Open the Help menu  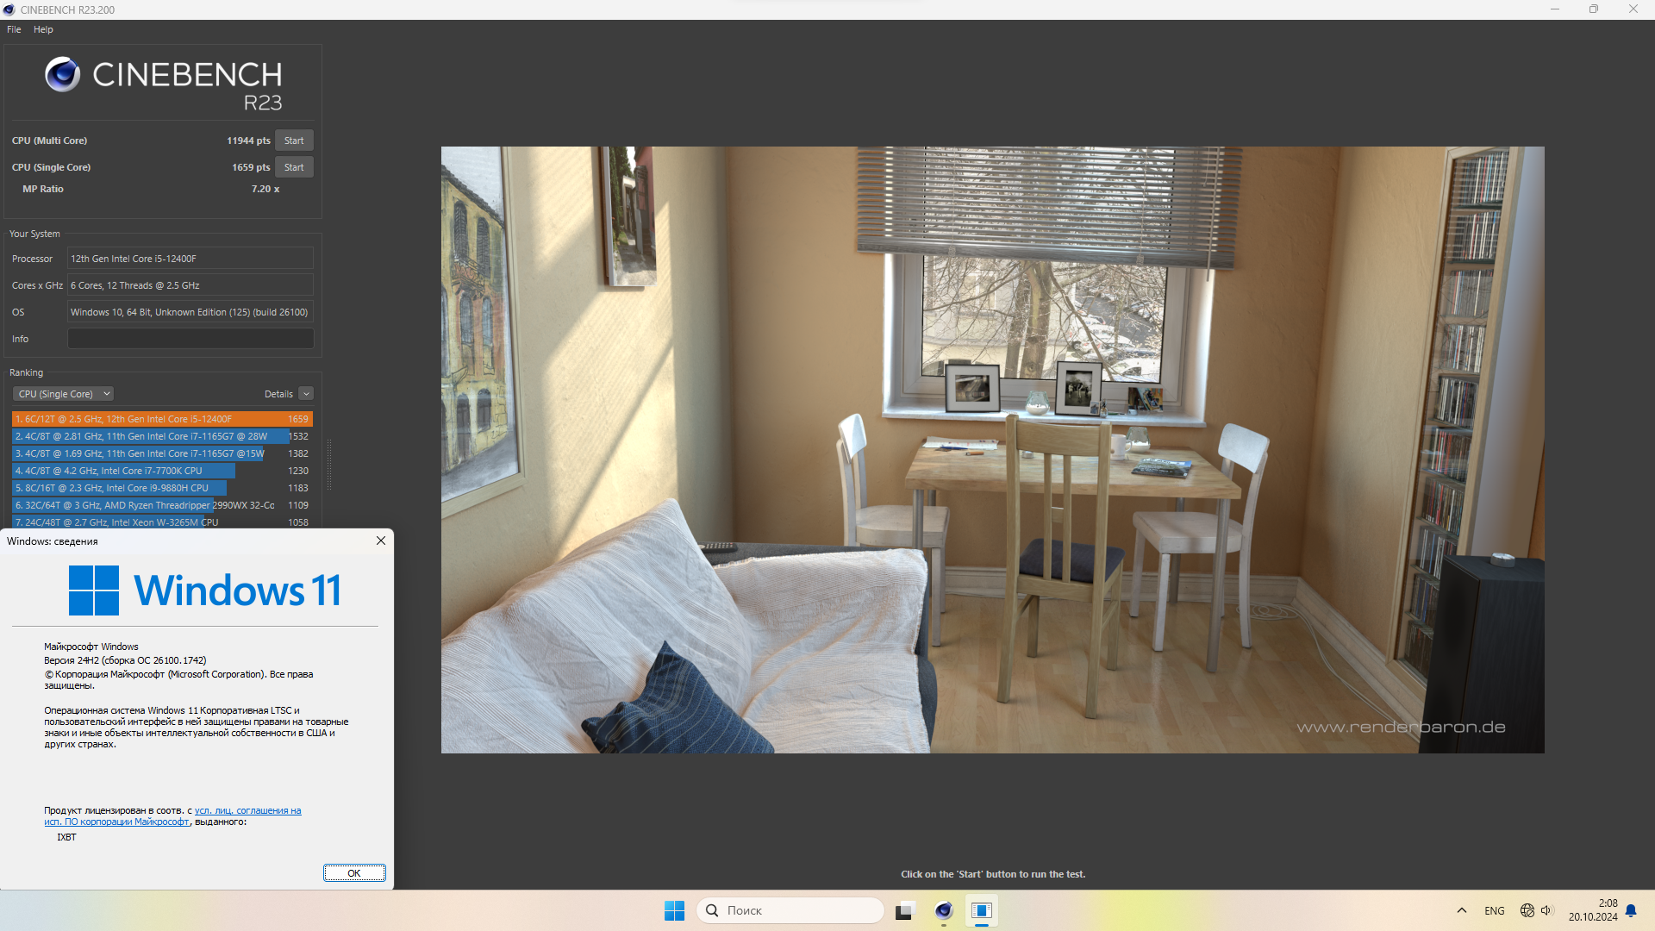tap(43, 29)
